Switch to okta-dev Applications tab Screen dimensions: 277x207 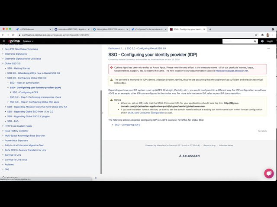tap(72, 29)
